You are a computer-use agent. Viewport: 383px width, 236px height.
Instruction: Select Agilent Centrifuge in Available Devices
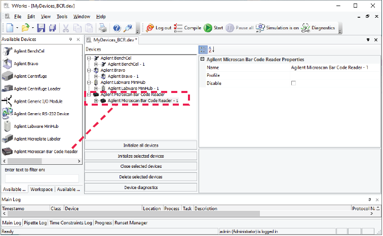pos(30,76)
